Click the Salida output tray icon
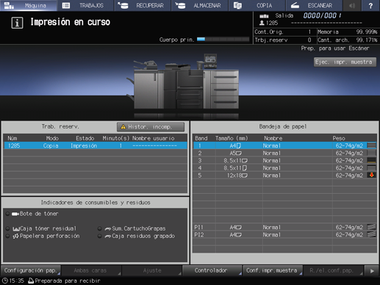Screen dimensions: 380x285 coord(264,16)
